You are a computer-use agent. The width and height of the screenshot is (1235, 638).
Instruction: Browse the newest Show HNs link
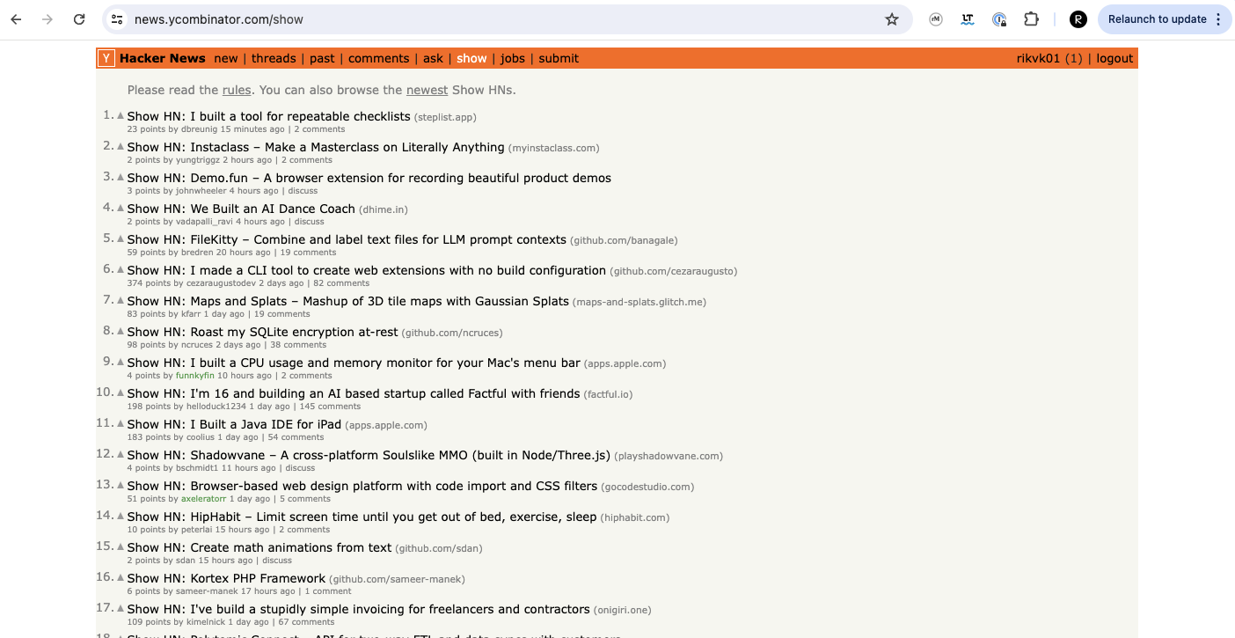(427, 90)
